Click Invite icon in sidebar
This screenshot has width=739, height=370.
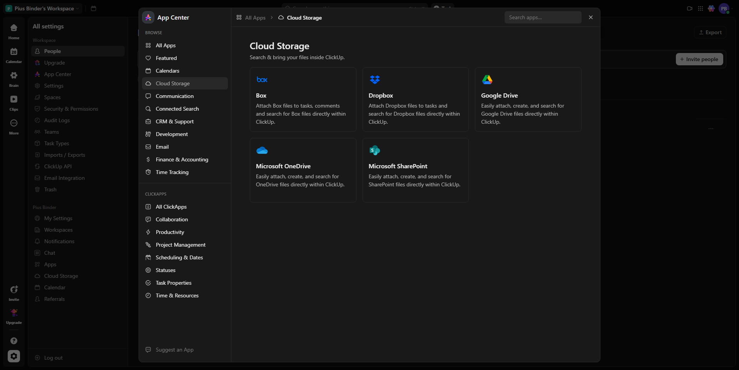click(x=14, y=289)
